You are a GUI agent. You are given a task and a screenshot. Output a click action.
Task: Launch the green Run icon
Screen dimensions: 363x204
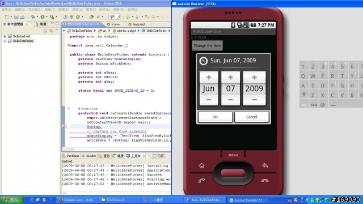pos(43,17)
